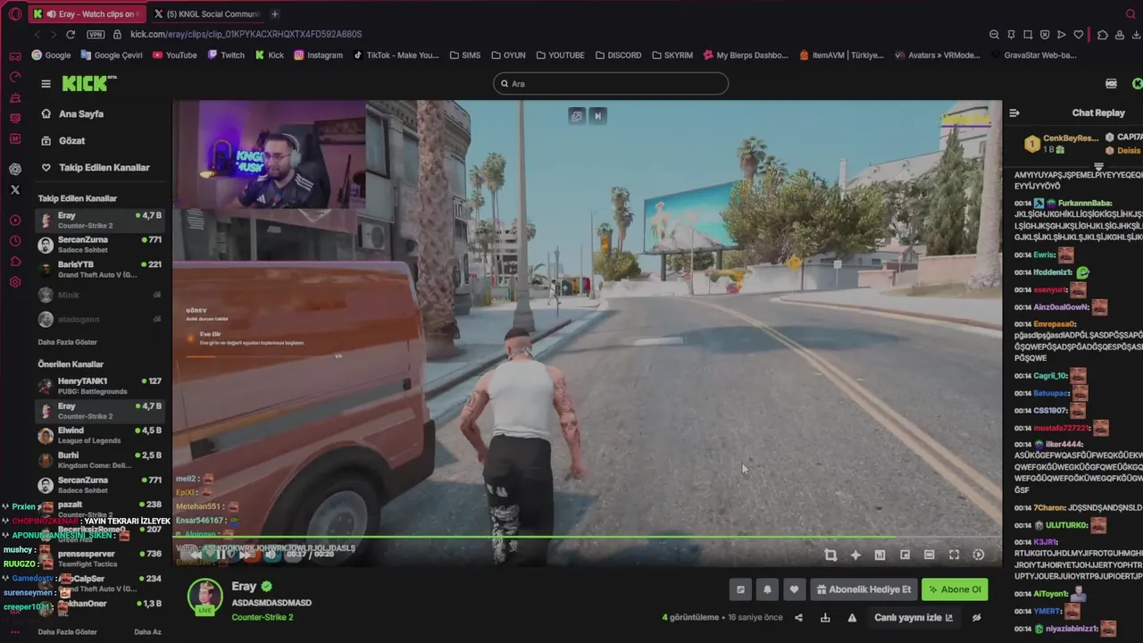Open ChatGPT icon in Opera sidebar
Viewport: 1143px width, 643px height.
[15, 169]
